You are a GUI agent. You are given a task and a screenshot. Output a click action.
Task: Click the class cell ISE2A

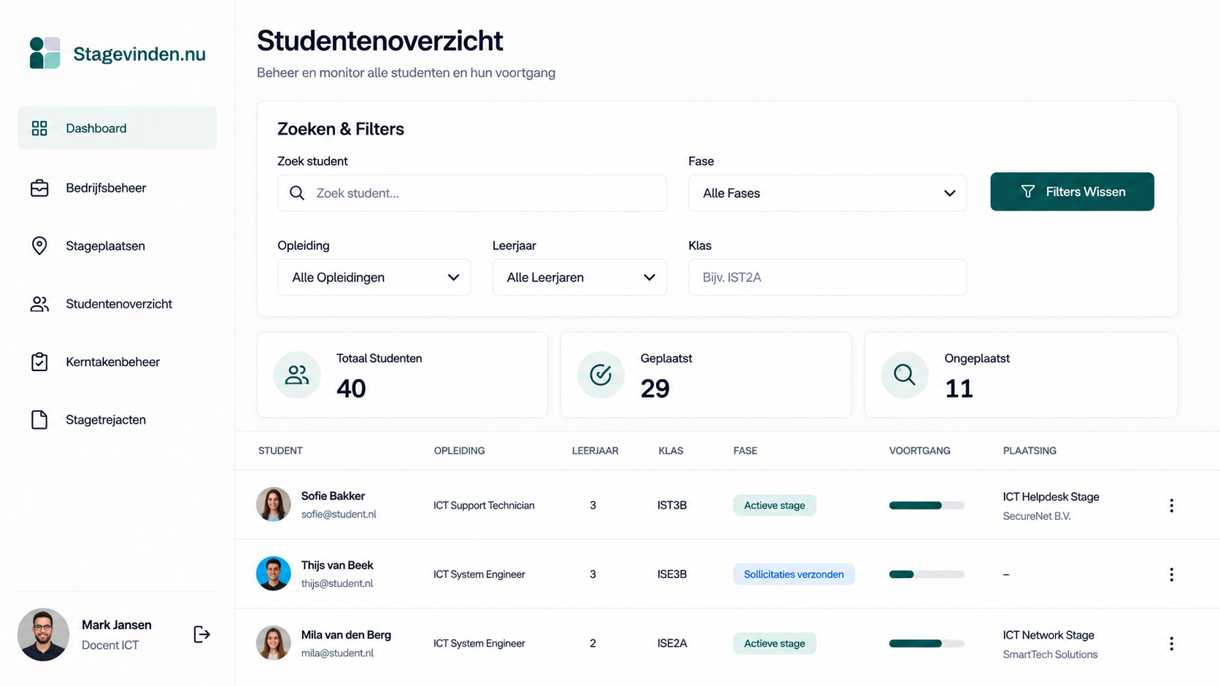[672, 644]
